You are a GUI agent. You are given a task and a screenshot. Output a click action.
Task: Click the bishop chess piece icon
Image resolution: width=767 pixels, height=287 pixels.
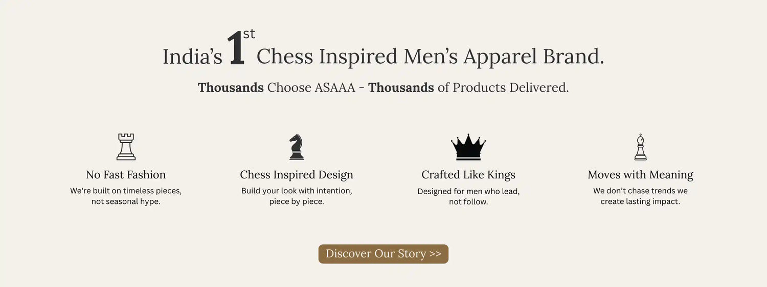point(640,147)
